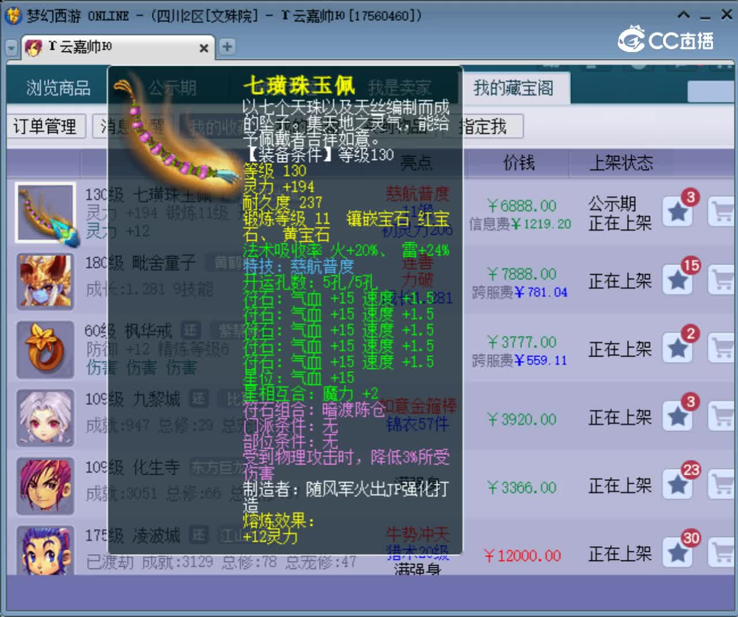This screenshot has height=617, width=738.
Task: Select the ￥12000.00 price
Action: coord(522,556)
